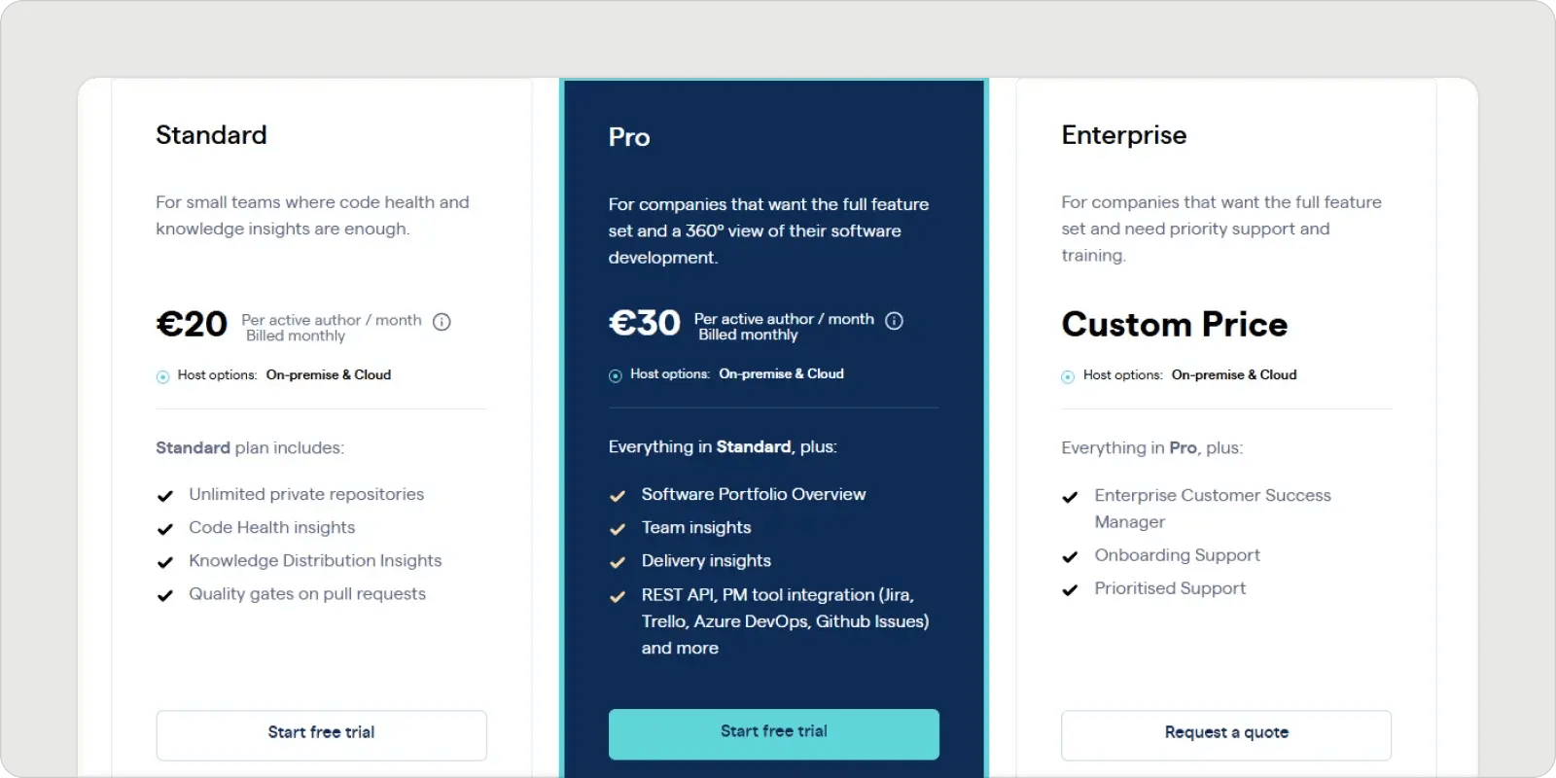Click the checkmark next to Delivery insights
Viewport: 1556px width, 778px height.
tap(618, 562)
